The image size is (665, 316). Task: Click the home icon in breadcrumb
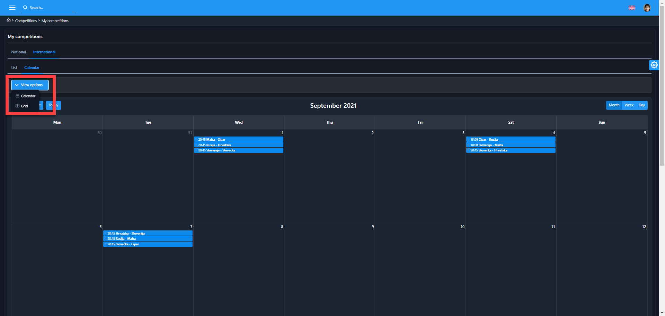click(9, 20)
